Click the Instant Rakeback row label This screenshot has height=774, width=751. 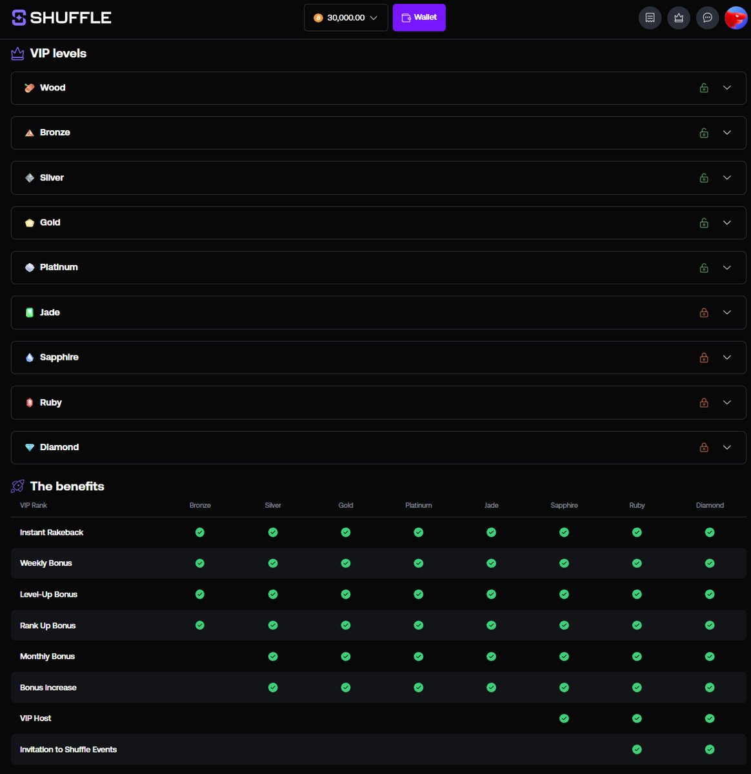click(x=52, y=533)
